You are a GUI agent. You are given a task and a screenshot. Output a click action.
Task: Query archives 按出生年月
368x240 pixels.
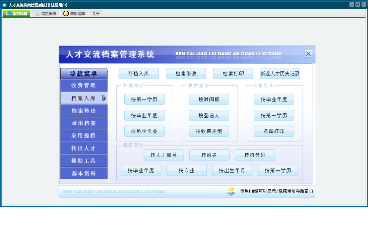pos(232,170)
